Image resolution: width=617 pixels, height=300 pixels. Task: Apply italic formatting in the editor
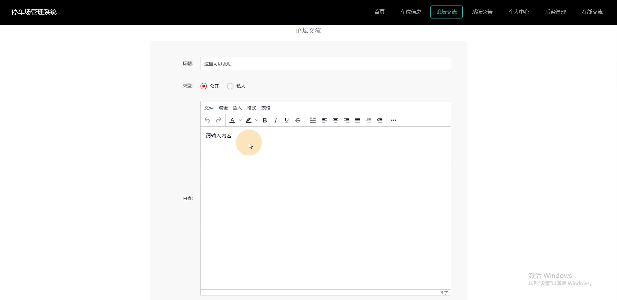point(276,120)
